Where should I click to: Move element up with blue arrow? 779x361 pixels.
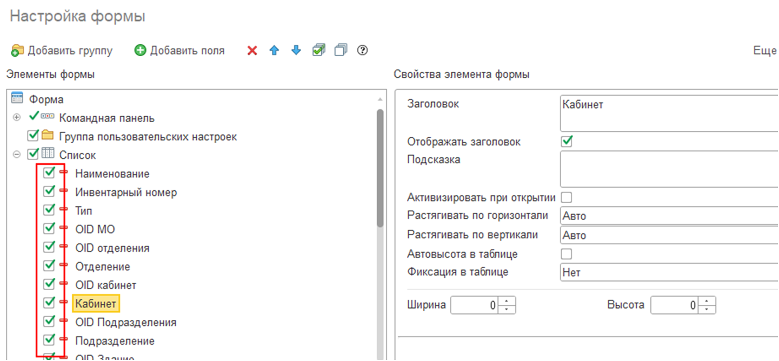pyautogui.click(x=274, y=51)
